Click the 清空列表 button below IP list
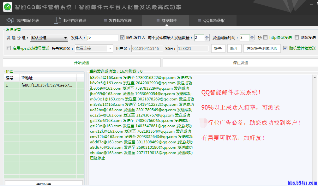 tap(44, 183)
